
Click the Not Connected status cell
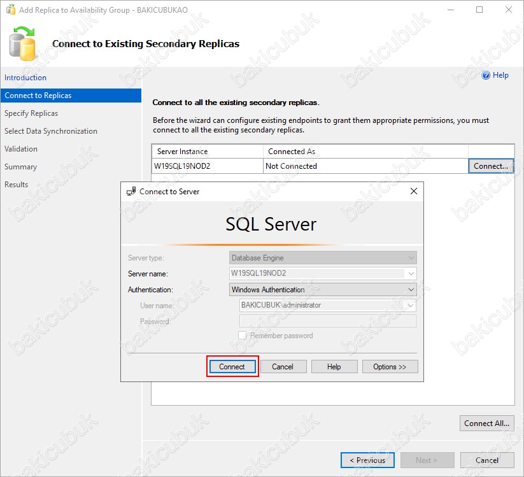click(x=365, y=166)
